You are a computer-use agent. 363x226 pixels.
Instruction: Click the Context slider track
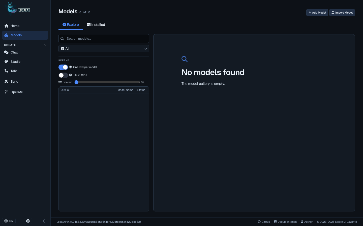(107, 82)
